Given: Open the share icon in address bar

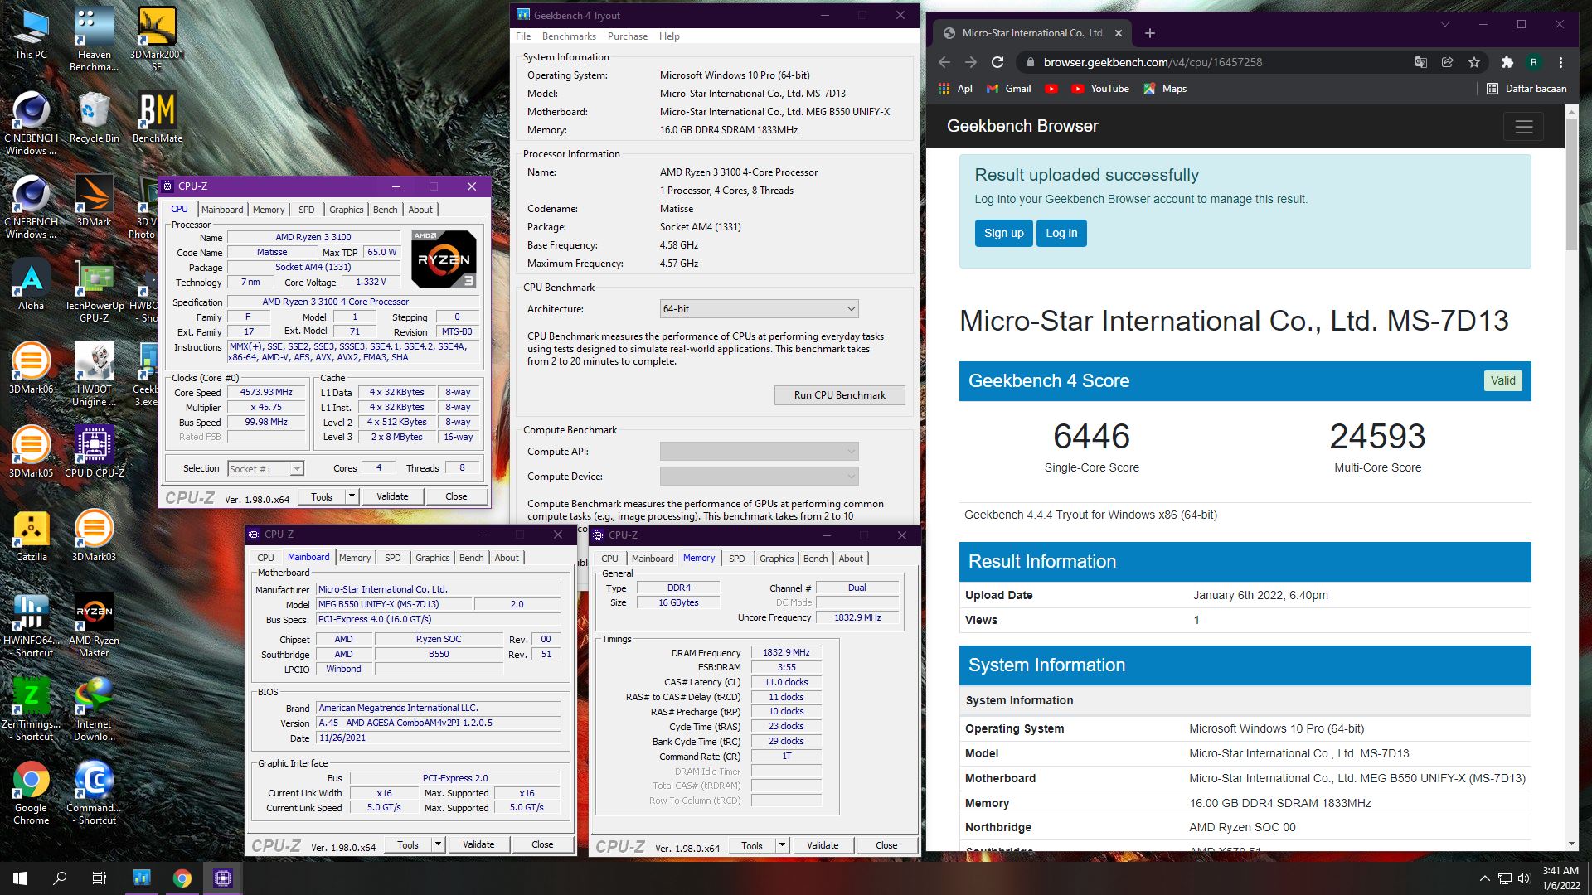Looking at the screenshot, I should [x=1447, y=62].
